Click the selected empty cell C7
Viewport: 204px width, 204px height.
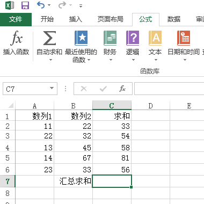pos(112,181)
